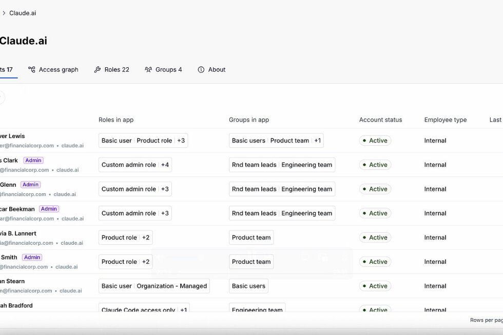Click the Claude.ai breadcrumb link
Screen dimensions: 503x335
(23, 13)
